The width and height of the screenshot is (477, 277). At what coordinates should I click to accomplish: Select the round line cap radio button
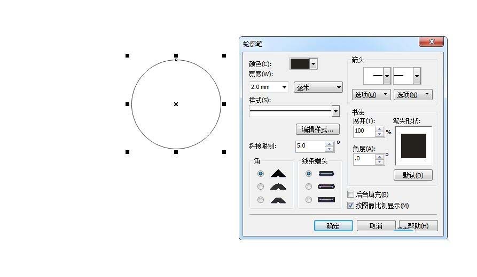tap(308, 186)
